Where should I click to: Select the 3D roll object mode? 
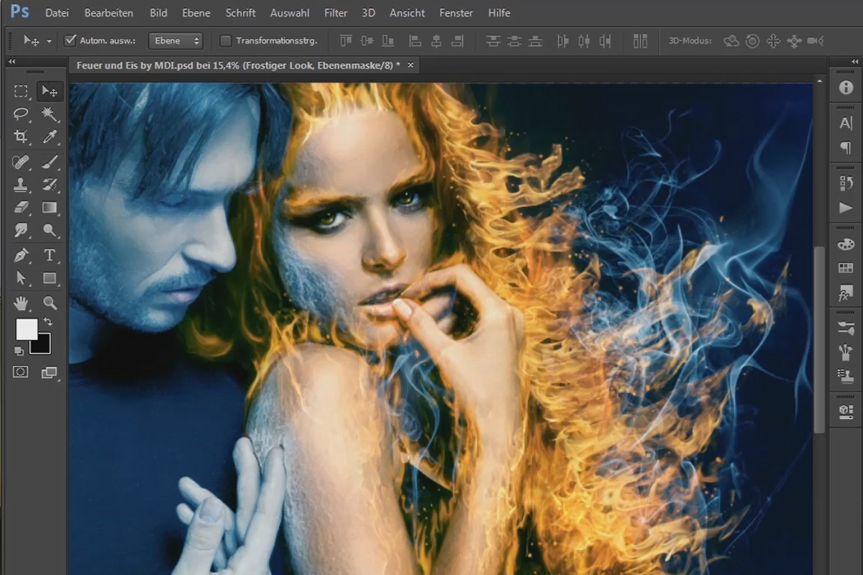point(752,41)
